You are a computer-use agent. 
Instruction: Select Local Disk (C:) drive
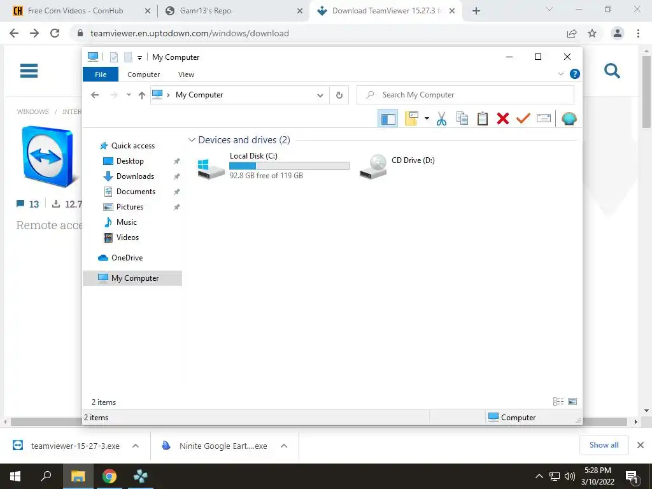[273, 166]
